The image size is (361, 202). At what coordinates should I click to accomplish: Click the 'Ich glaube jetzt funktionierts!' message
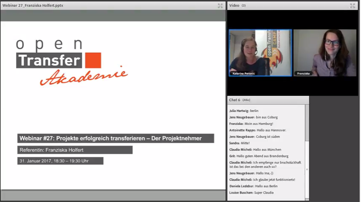pyautogui.click(x=262, y=180)
